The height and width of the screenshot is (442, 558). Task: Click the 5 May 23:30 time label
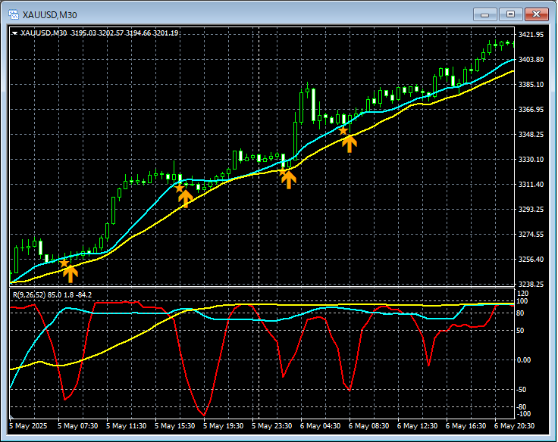click(272, 425)
